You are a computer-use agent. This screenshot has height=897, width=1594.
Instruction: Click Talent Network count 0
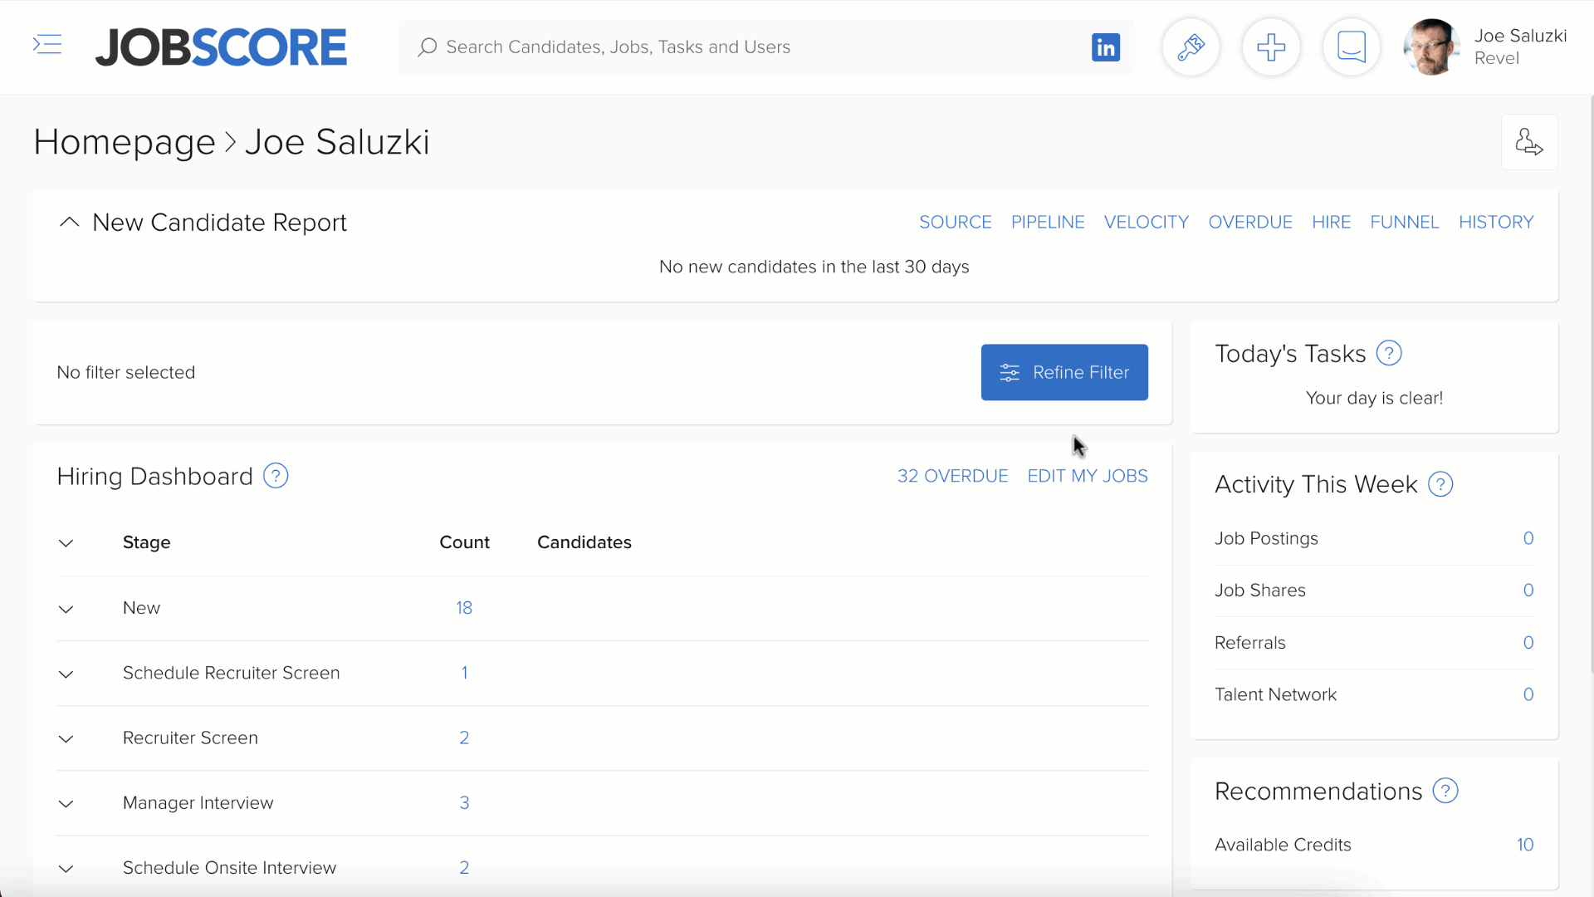pyautogui.click(x=1528, y=694)
